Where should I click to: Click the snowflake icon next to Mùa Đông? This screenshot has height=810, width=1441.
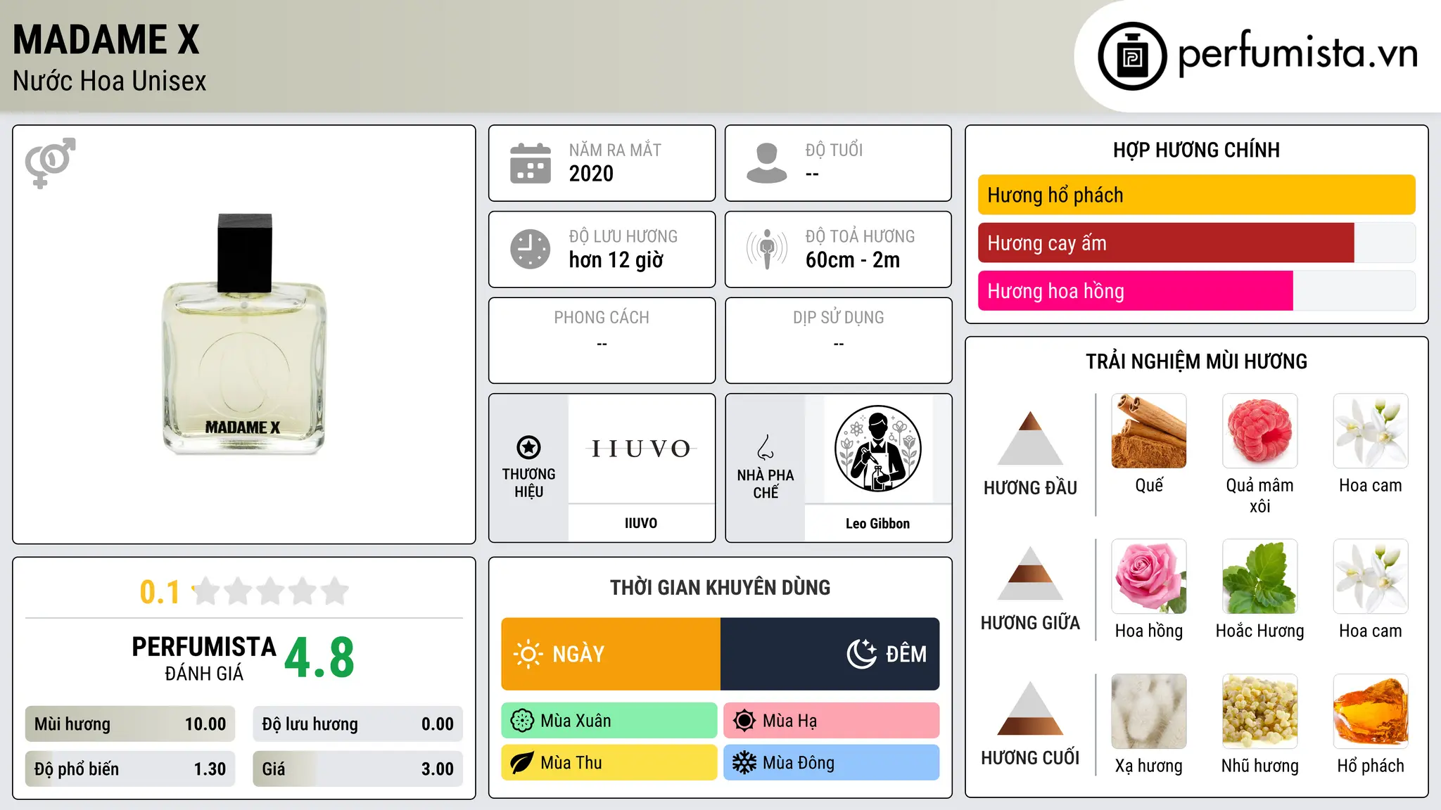(x=744, y=763)
